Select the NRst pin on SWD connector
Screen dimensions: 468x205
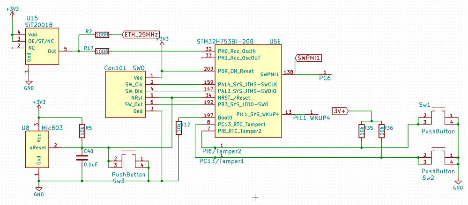point(137,97)
